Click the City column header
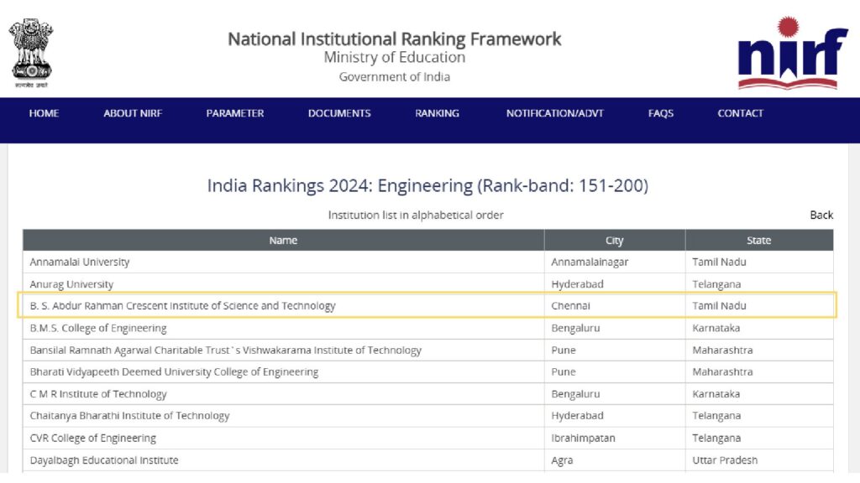The width and height of the screenshot is (860, 483). (615, 241)
